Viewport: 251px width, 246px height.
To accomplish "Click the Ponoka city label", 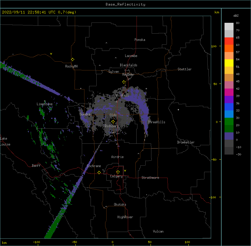I will [140, 40].
